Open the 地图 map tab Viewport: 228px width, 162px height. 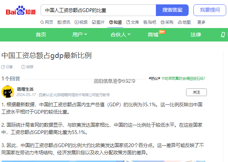tap(184, 22)
